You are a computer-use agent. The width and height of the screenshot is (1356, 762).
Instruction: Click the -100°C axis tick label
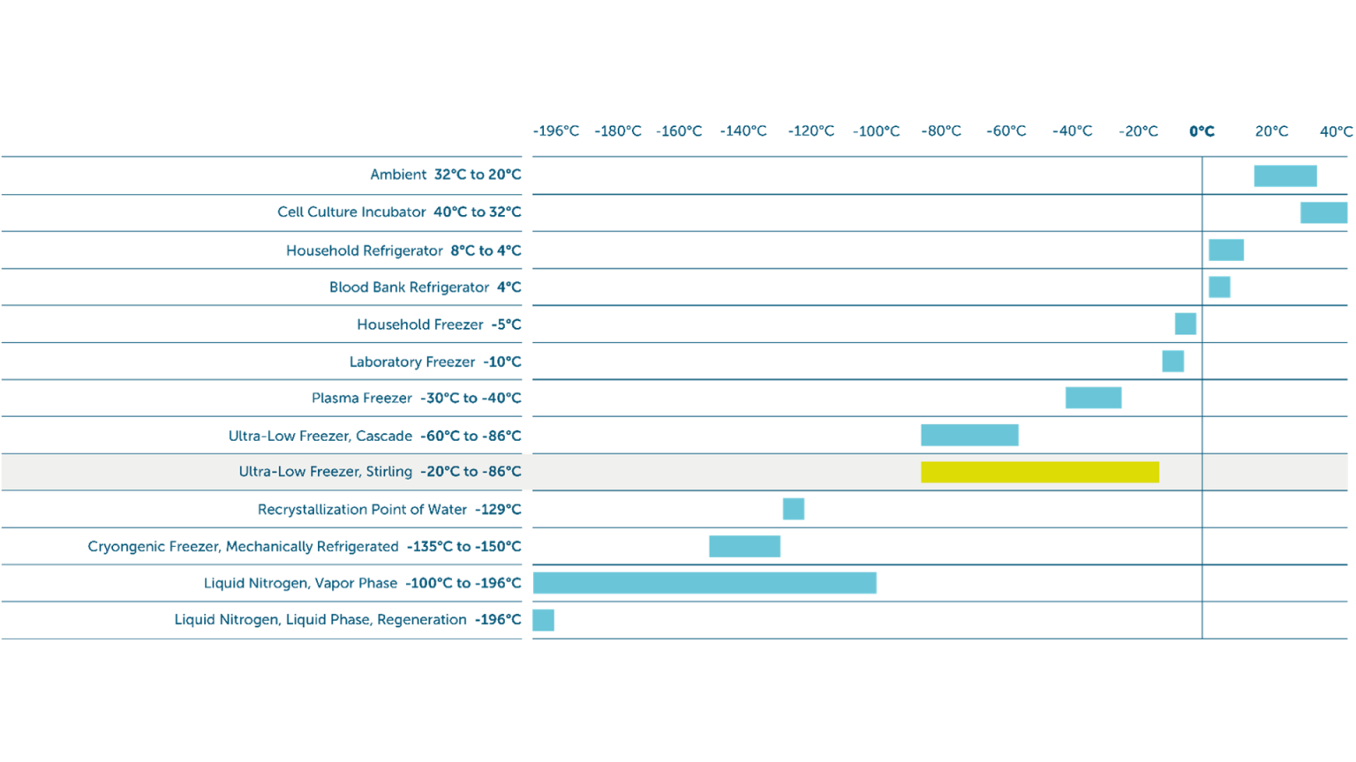[x=876, y=131]
